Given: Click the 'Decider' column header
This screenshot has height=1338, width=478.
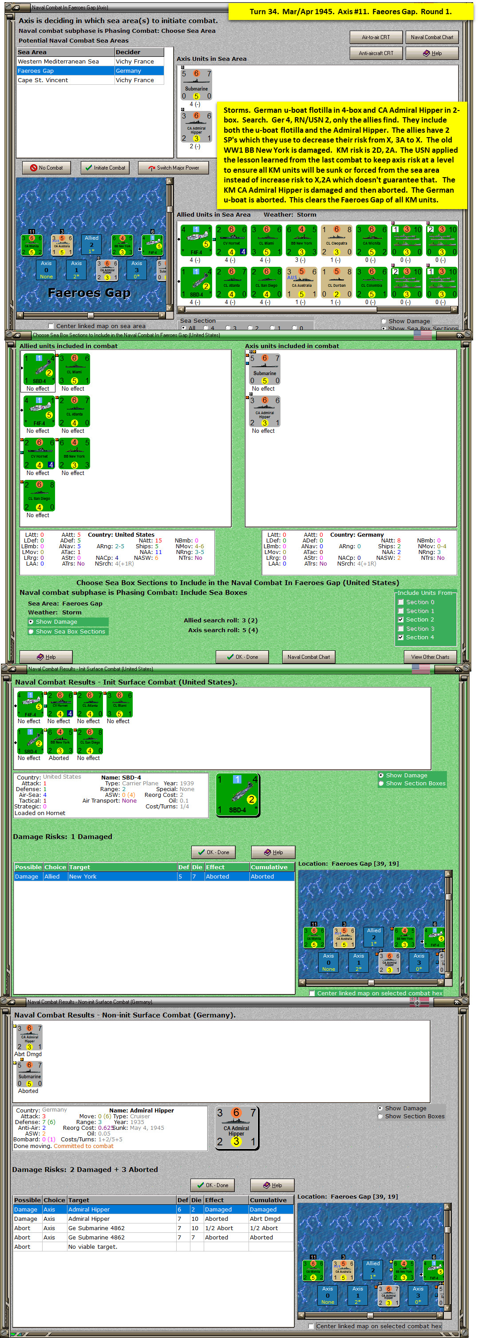Looking at the screenshot, I should coord(139,52).
